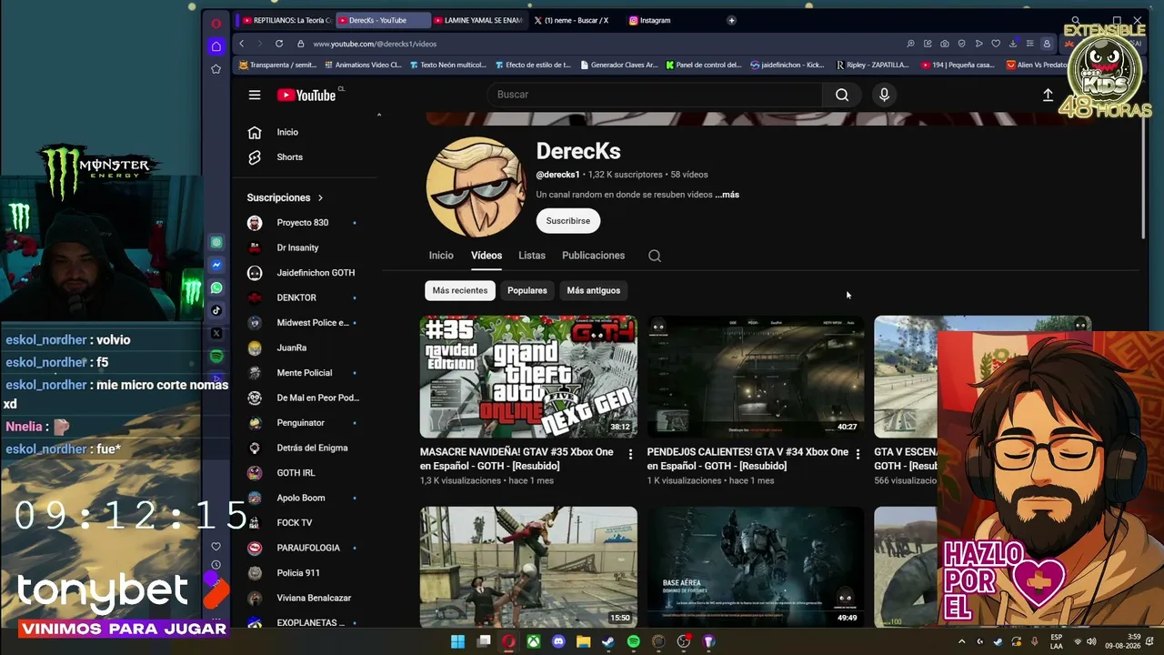Screen dimensions: 1164x655
Task: Open a new browser tab with plus button
Action: point(731,20)
